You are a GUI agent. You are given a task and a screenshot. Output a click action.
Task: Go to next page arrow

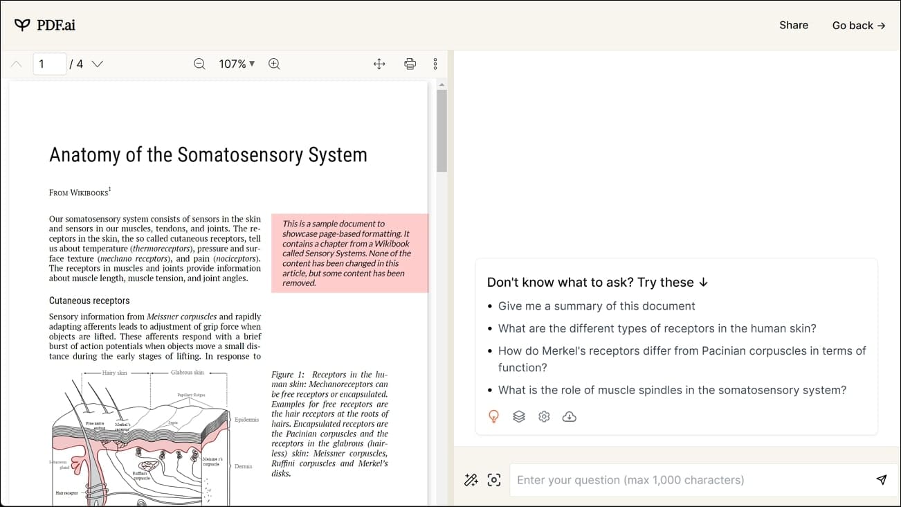tap(98, 64)
